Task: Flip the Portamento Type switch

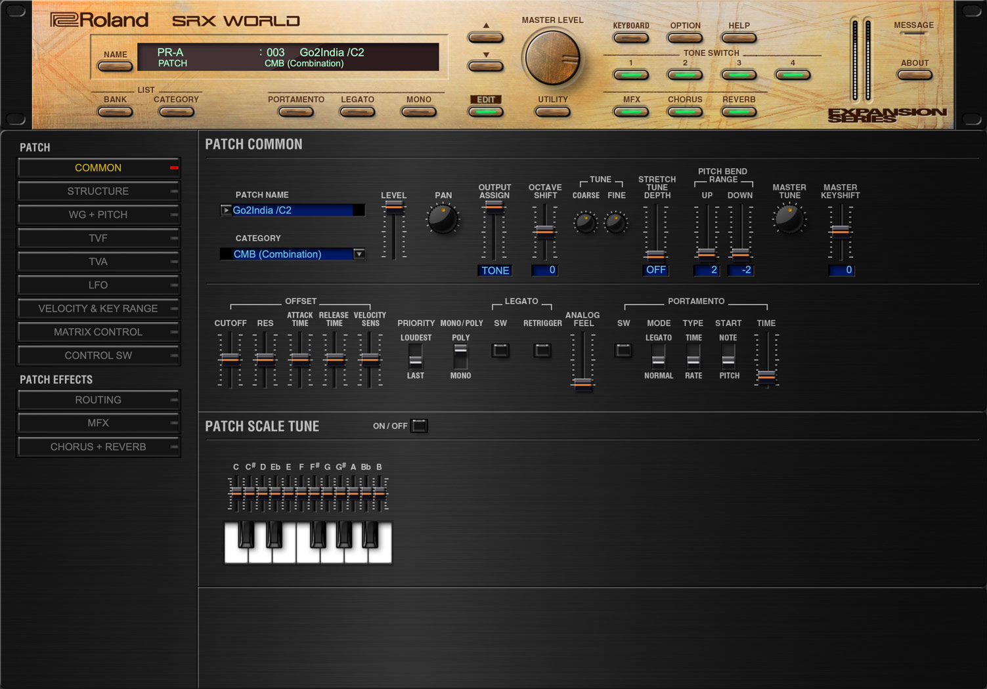Action: pyautogui.click(x=693, y=356)
